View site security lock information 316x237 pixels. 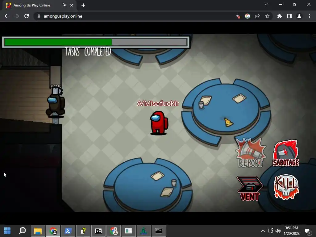click(x=39, y=16)
